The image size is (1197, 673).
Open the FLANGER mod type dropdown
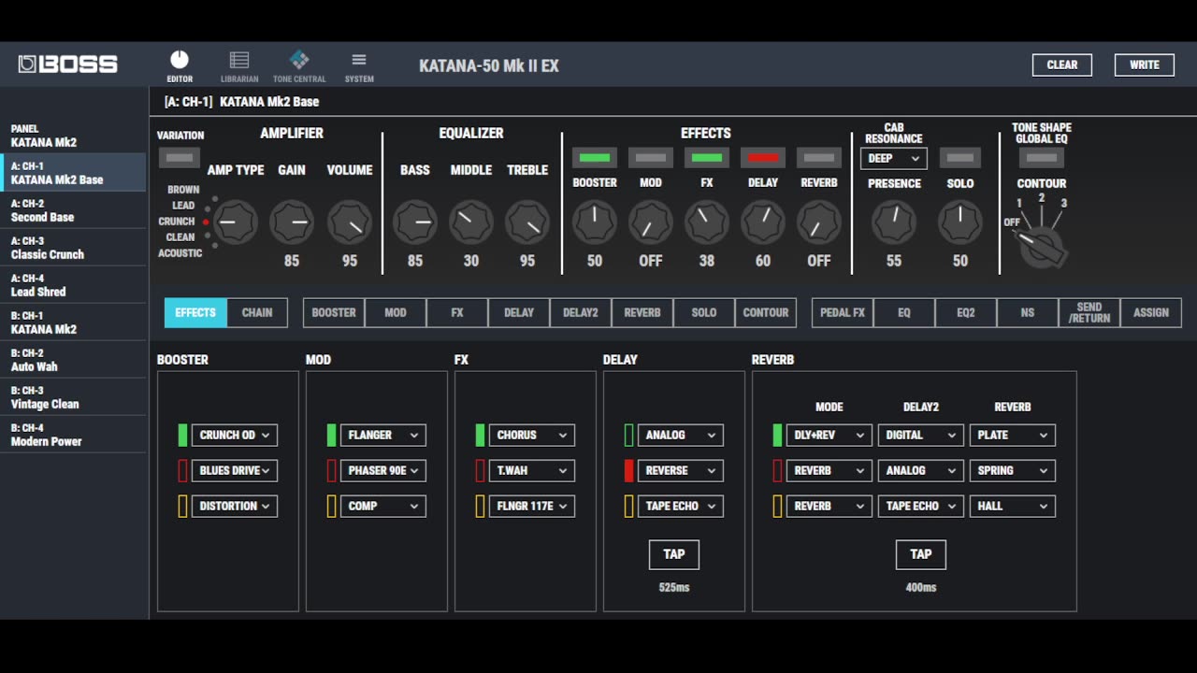click(382, 435)
